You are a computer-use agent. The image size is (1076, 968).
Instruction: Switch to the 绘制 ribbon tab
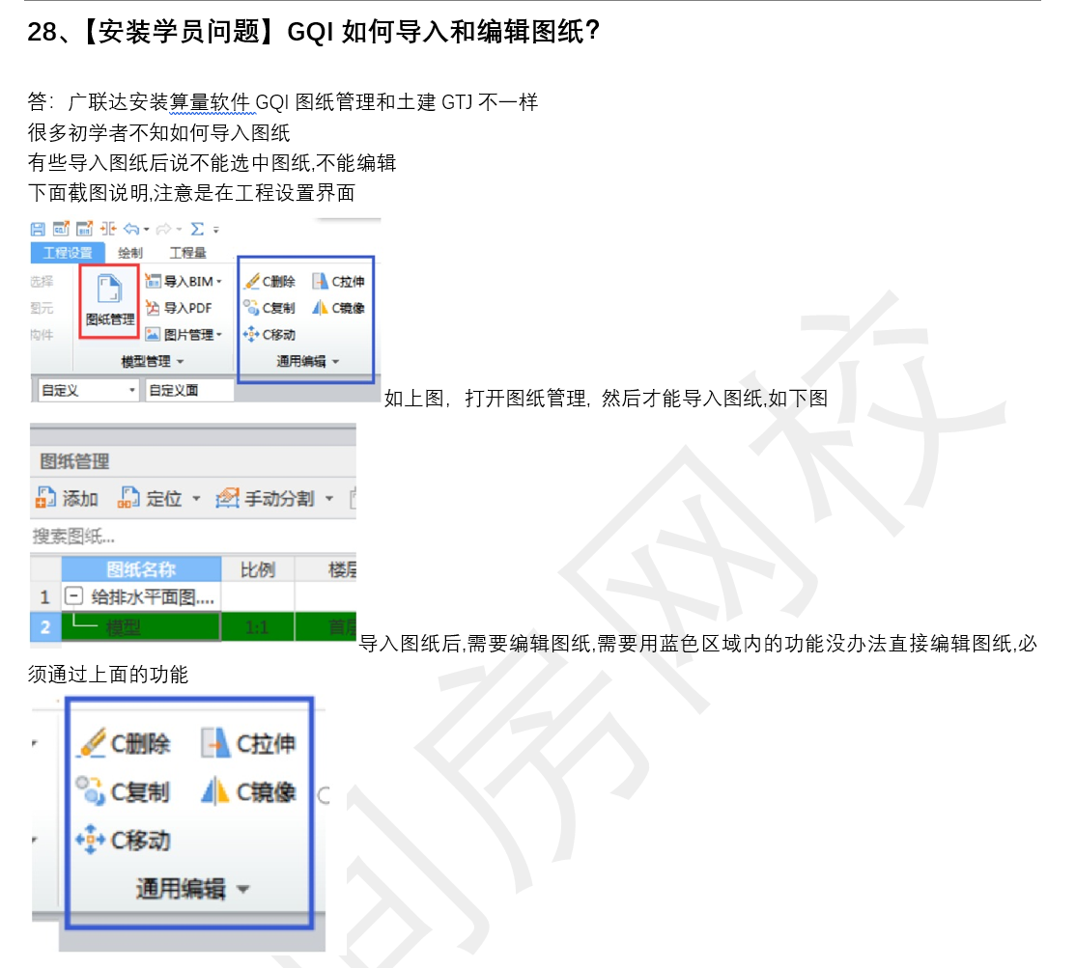tap(130, 253)
